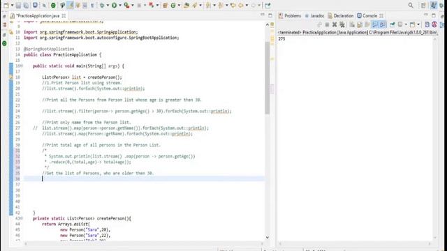Switch to the Javadoc tab
This screenshot has width=447, height=251.
pos(314,15)
